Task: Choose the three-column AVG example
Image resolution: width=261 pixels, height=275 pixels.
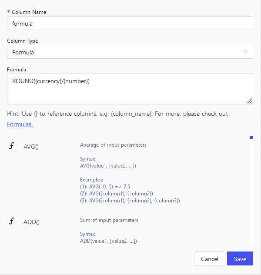Action: 130,201
